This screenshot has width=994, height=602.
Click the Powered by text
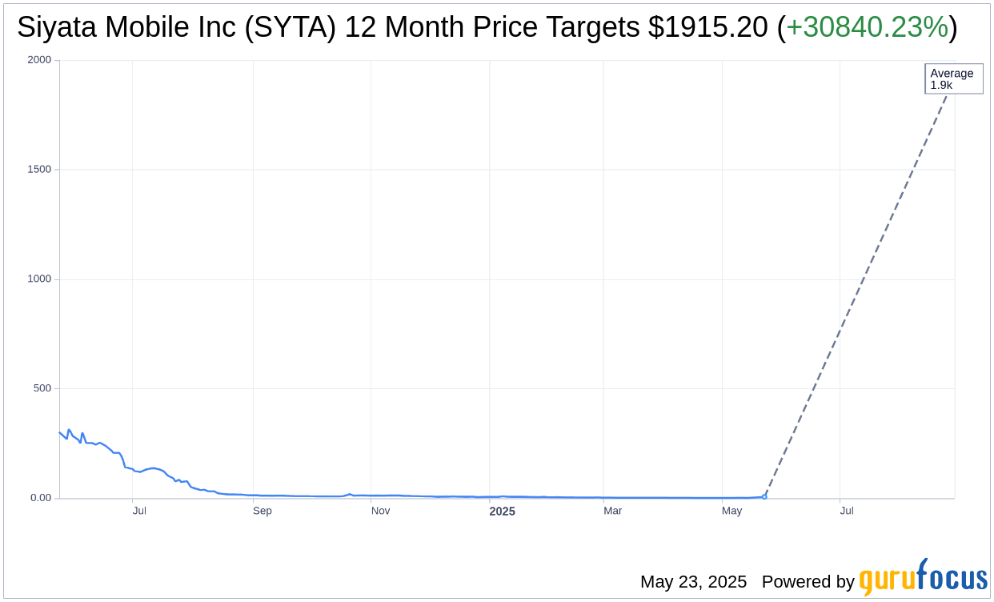click(808, 582)
